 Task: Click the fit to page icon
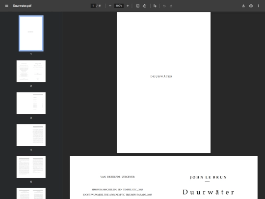(x=138, y=6)
